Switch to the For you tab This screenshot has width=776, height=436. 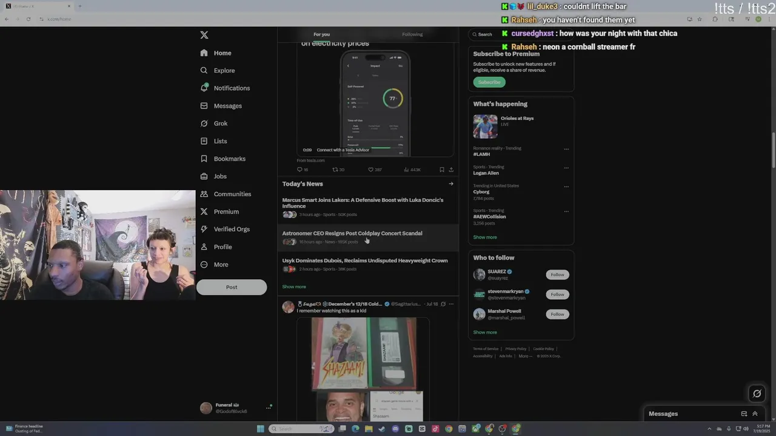point(322,35)
